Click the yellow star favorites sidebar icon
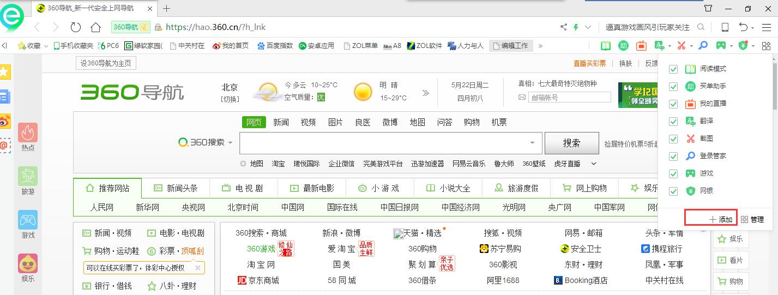778x295 pixels. coord(5,71)
